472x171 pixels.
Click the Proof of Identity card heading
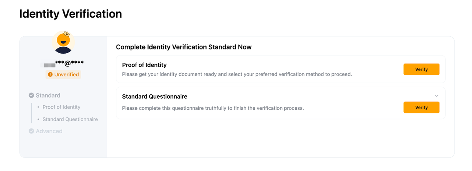pos(144,65)
